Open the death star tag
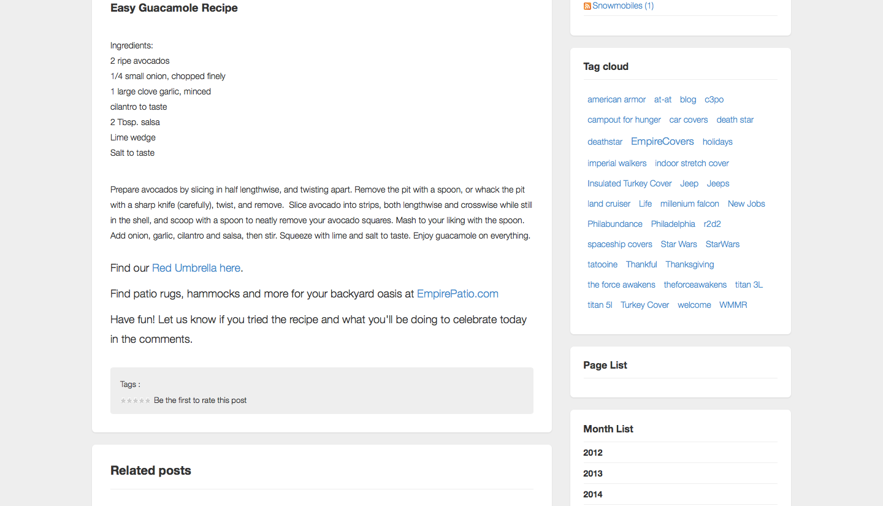Viewport: 883px width, 506px height. pyautogui.click(x=735, y=120)
